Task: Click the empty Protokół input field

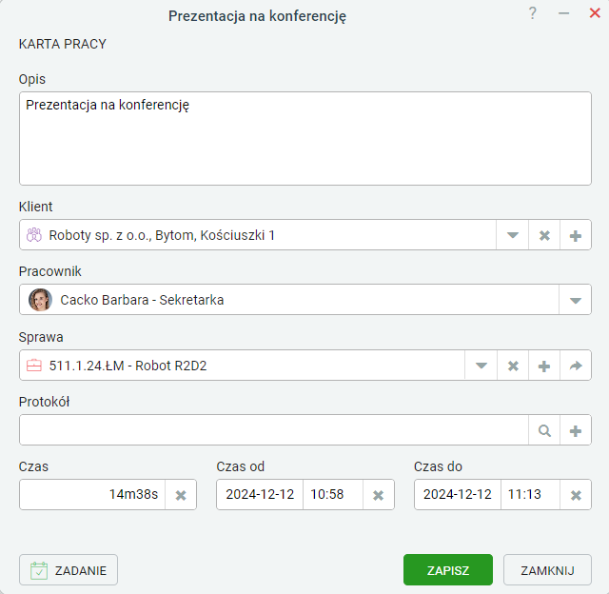Action: (x=274, y=430)
